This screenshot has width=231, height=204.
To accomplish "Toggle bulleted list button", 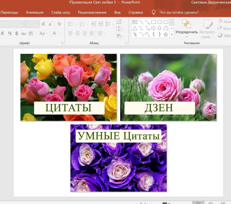I will [x=70, y=24].
